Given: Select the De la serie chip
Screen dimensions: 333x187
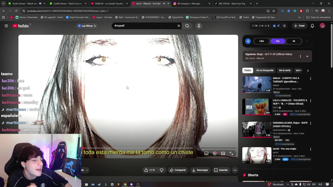Looking at the screenshot, I should [x=285, y=70].
